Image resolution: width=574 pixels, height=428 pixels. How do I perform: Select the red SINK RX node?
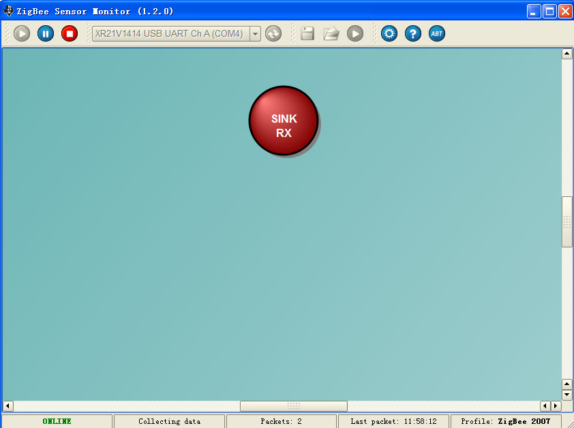284,121
